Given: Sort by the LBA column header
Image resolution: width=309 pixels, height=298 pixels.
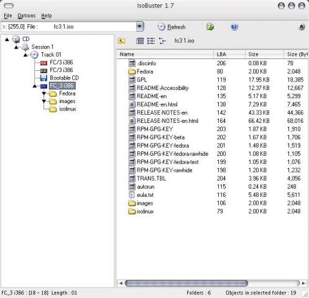Looking at the screenshot, I should click(229, 54).
